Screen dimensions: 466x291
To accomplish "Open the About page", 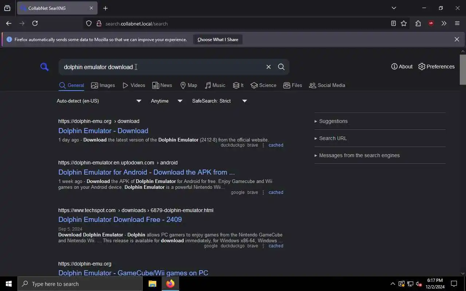I will click(x=402, y=67).
